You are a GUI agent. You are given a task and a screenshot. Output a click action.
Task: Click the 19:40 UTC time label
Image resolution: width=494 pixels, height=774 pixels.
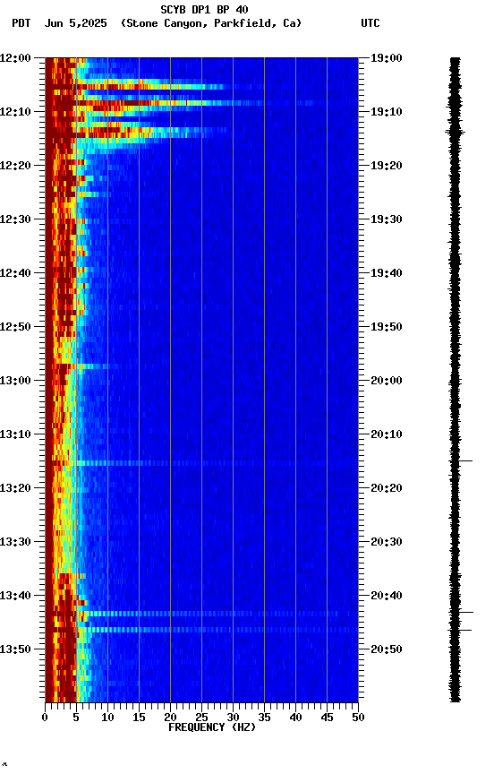click(x=387, y=273)
